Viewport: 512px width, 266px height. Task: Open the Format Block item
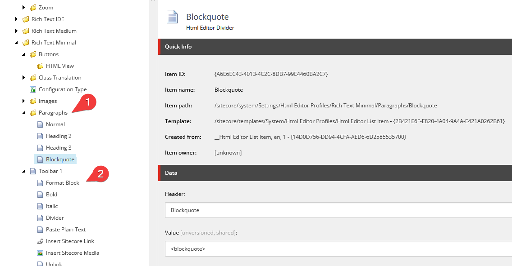(62, 183)
